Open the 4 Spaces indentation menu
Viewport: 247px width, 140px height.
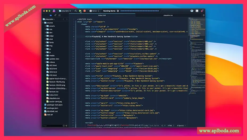[182, 125]
